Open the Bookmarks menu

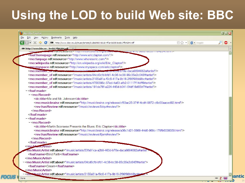(x=56, y=38)
